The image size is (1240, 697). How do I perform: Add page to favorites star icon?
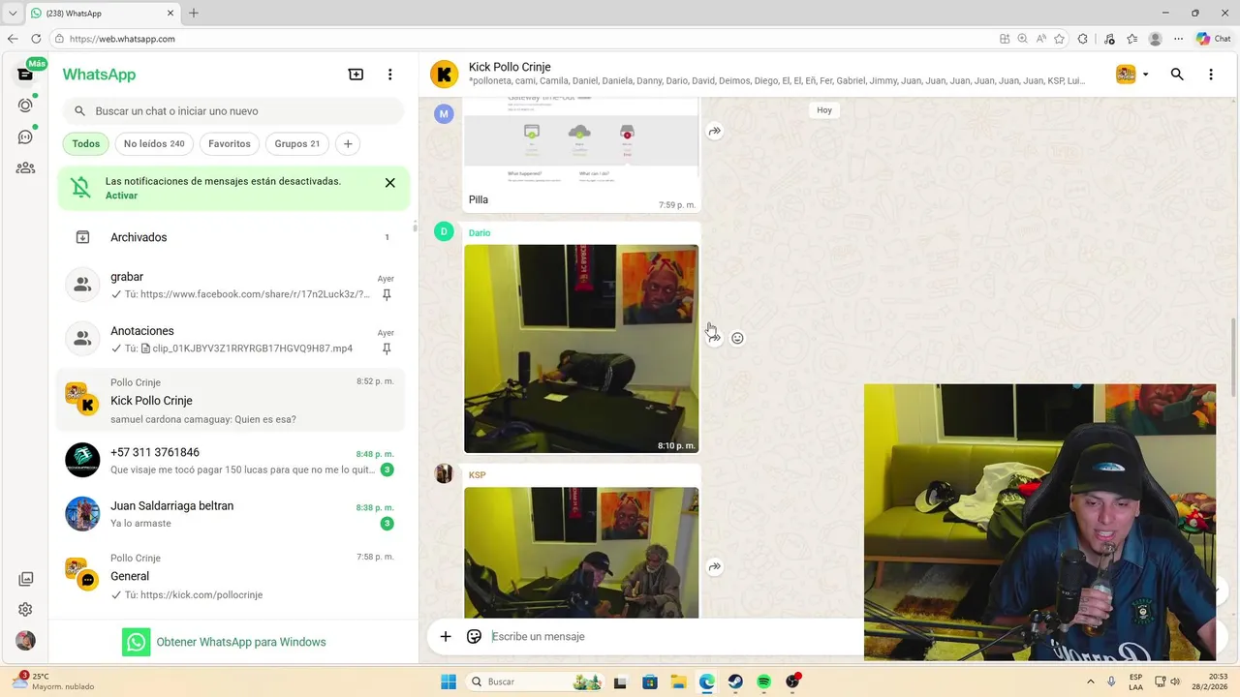click(x=1060, y=39)
